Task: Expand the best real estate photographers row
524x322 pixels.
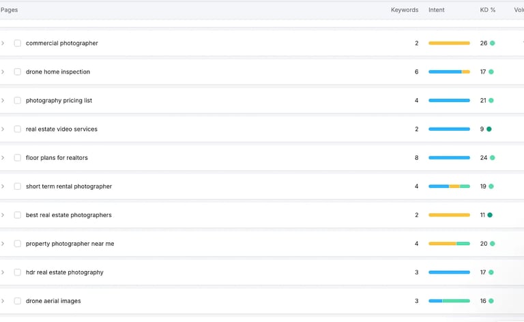Action: [3, 215]
